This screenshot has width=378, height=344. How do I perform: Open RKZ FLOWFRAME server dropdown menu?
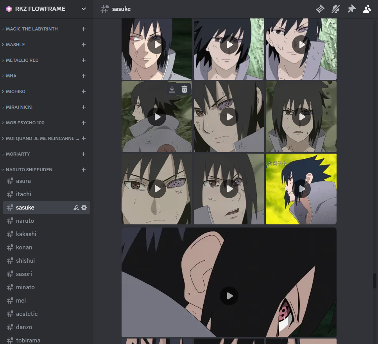pos(84,9)
